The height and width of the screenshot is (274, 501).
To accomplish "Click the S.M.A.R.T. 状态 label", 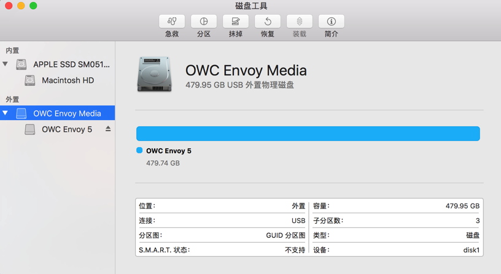I will [x=164, y=250].
